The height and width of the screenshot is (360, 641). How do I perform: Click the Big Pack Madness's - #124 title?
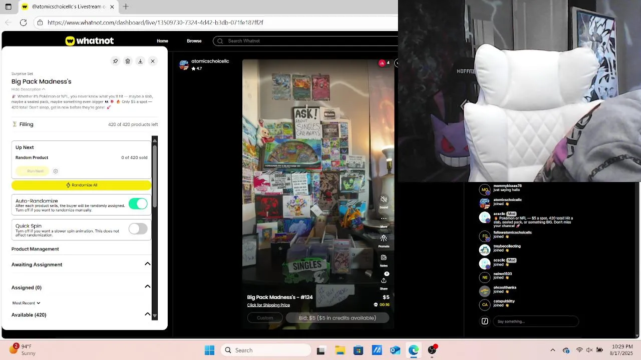tap(279, 297)
